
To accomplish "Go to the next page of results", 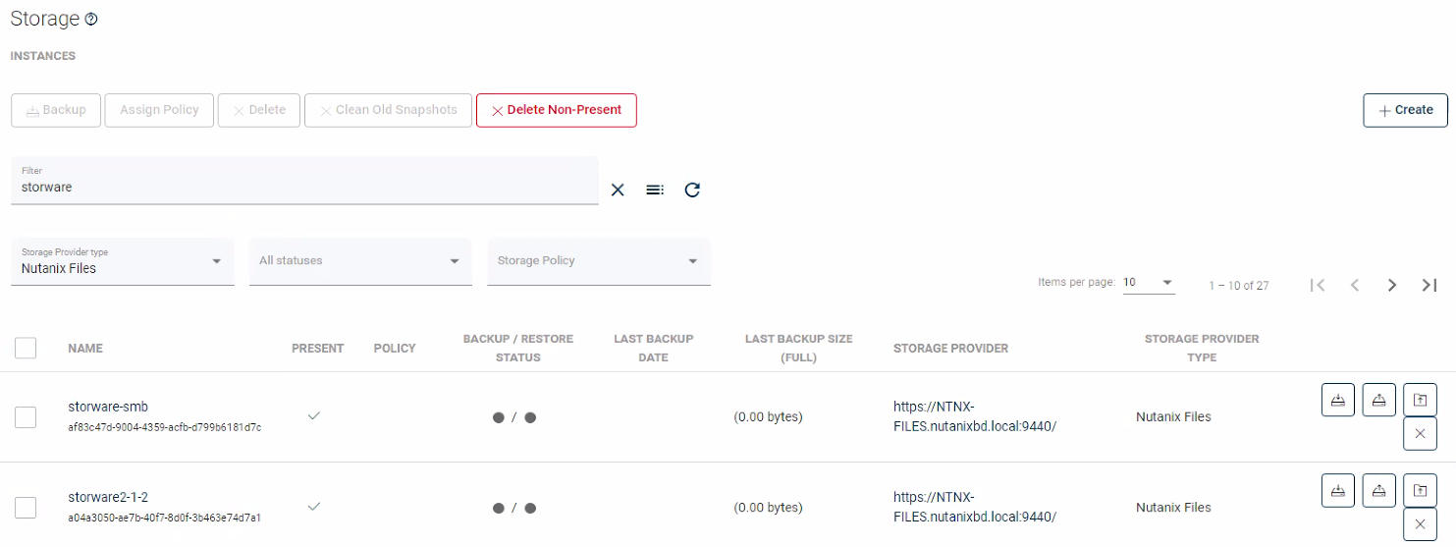I will click(x=1392, y=285).
